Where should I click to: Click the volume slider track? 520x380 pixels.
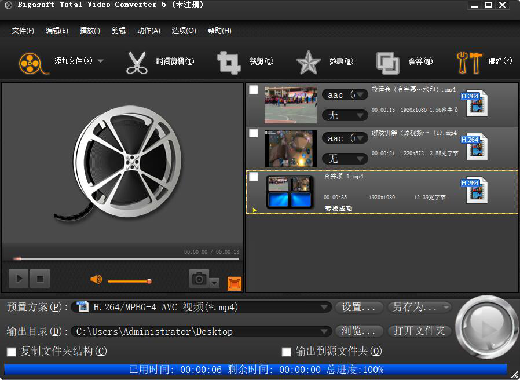pyautogui.click(x=127, y=282)
